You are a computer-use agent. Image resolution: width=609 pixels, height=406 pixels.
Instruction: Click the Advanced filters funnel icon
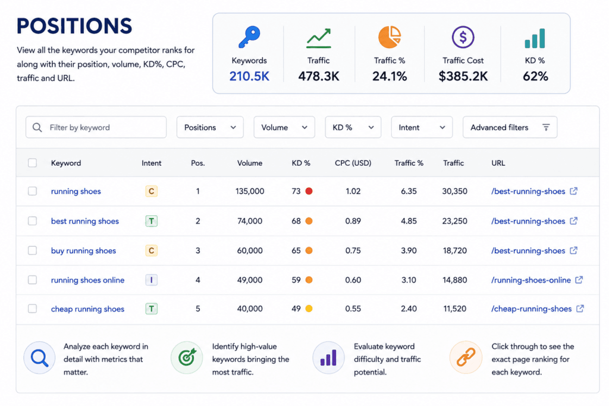(546, 127)
